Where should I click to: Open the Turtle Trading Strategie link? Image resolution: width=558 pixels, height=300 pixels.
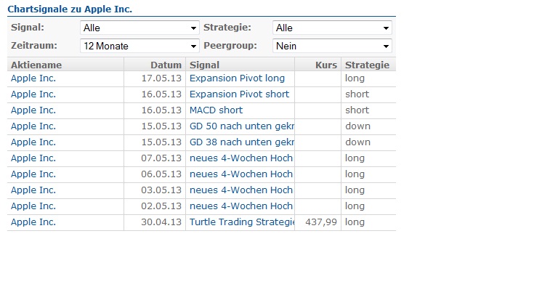(241, 222)
